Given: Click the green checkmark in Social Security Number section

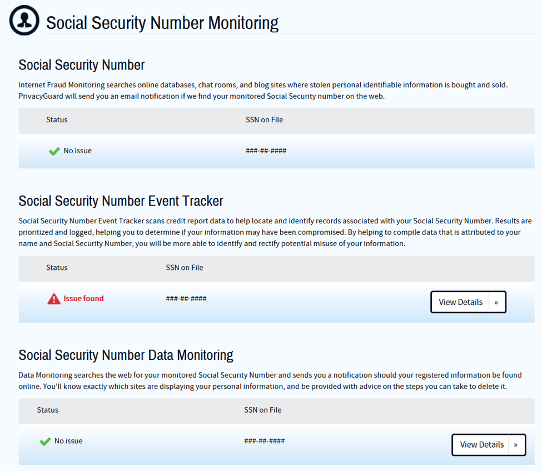Looking at the screenshot, I should 54,151.
